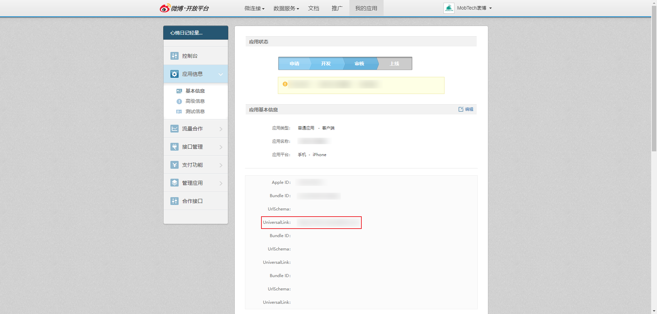Viewport: 657px width, 314px height.
Task: Click the 高级信息 exclamation icon
Action: [x=179, y=101]
